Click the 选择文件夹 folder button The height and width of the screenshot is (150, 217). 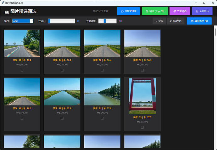[x=128, y=11]
